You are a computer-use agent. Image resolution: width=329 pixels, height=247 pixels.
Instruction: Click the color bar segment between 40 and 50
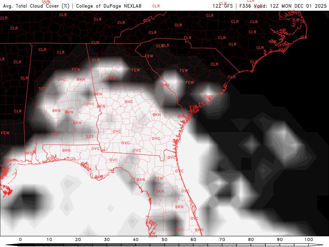click(x=150, y=245)
